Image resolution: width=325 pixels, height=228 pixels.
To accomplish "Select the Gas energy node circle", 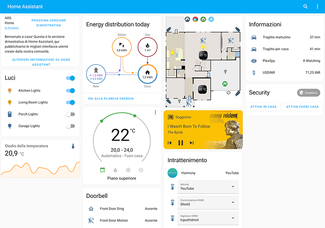I will [x=147, y=47].
